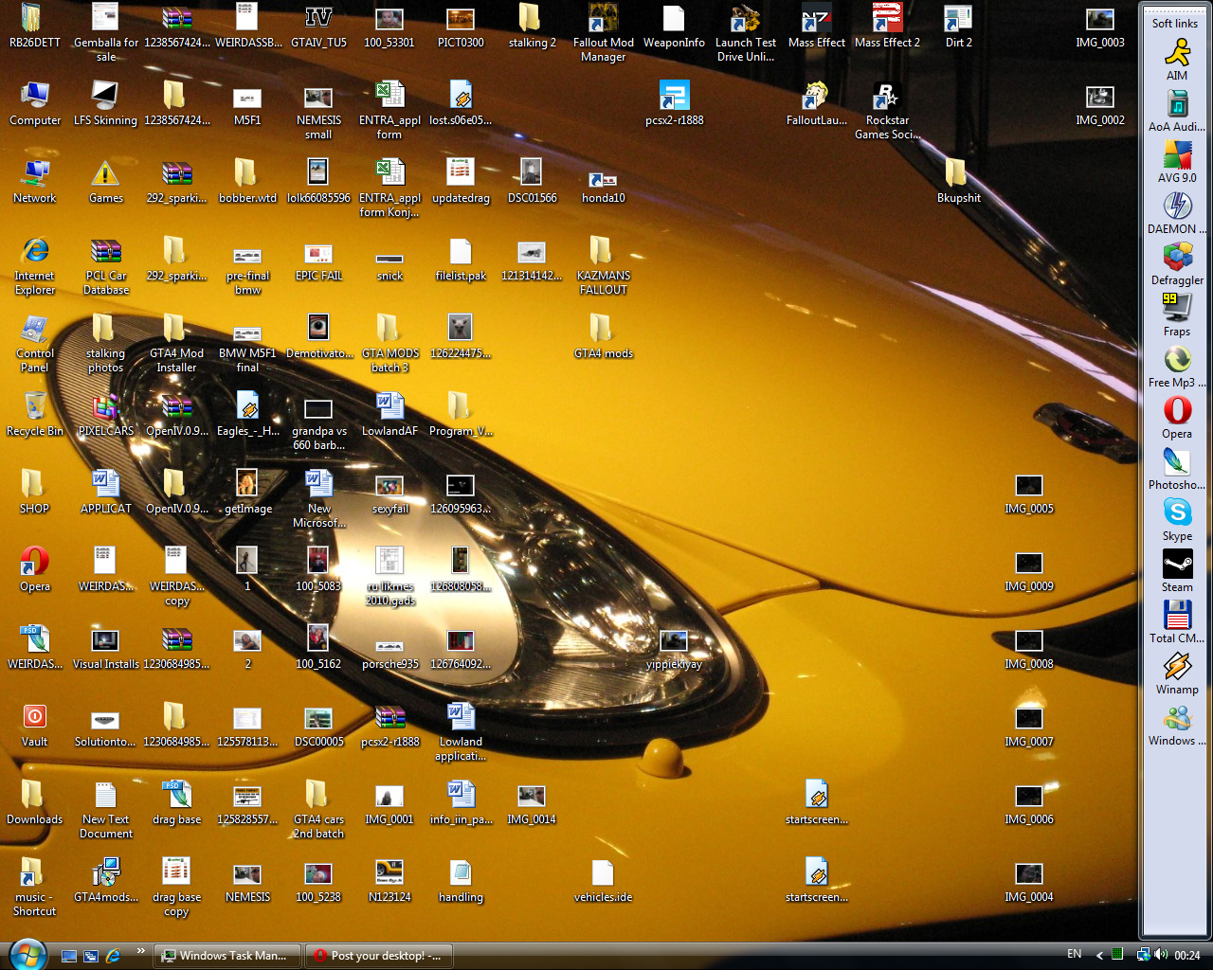Show hidden system tray icons arrow
Screen dimensions: 1213x970
[x=1099, y=955]
